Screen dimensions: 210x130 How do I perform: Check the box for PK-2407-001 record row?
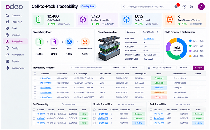[35, 78]
